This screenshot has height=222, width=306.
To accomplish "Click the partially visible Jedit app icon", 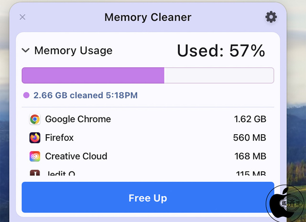I will click(x=35, y=173).
